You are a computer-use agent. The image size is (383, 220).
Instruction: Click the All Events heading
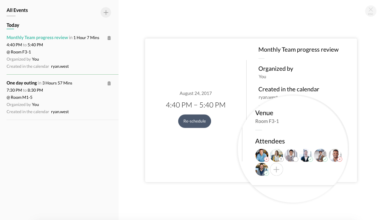click(x=17, y=10)
